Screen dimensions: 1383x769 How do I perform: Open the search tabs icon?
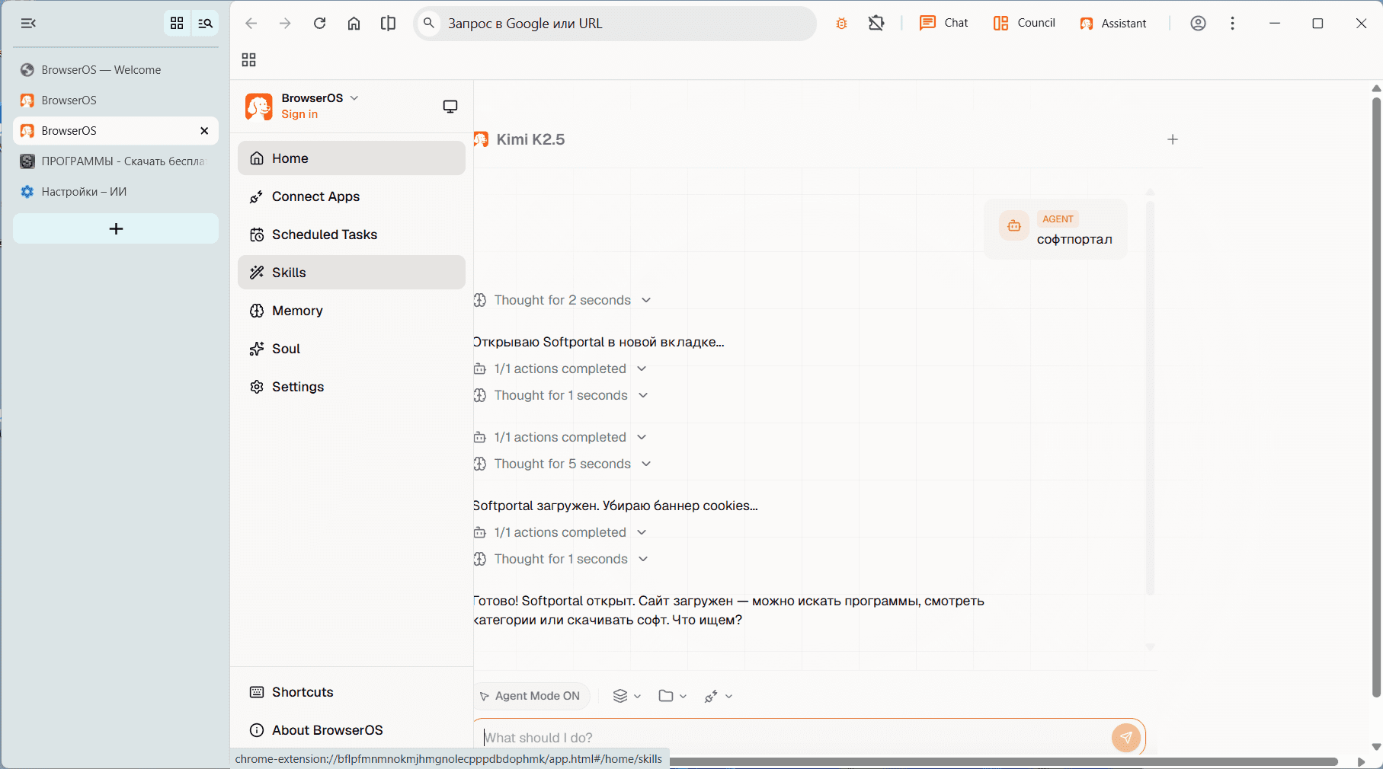[x=205, y=24]
